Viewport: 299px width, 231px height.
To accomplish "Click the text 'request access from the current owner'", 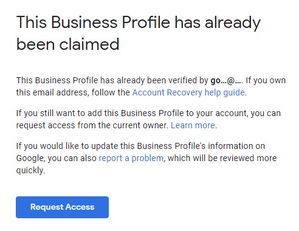I will click(x=92, y=125).
